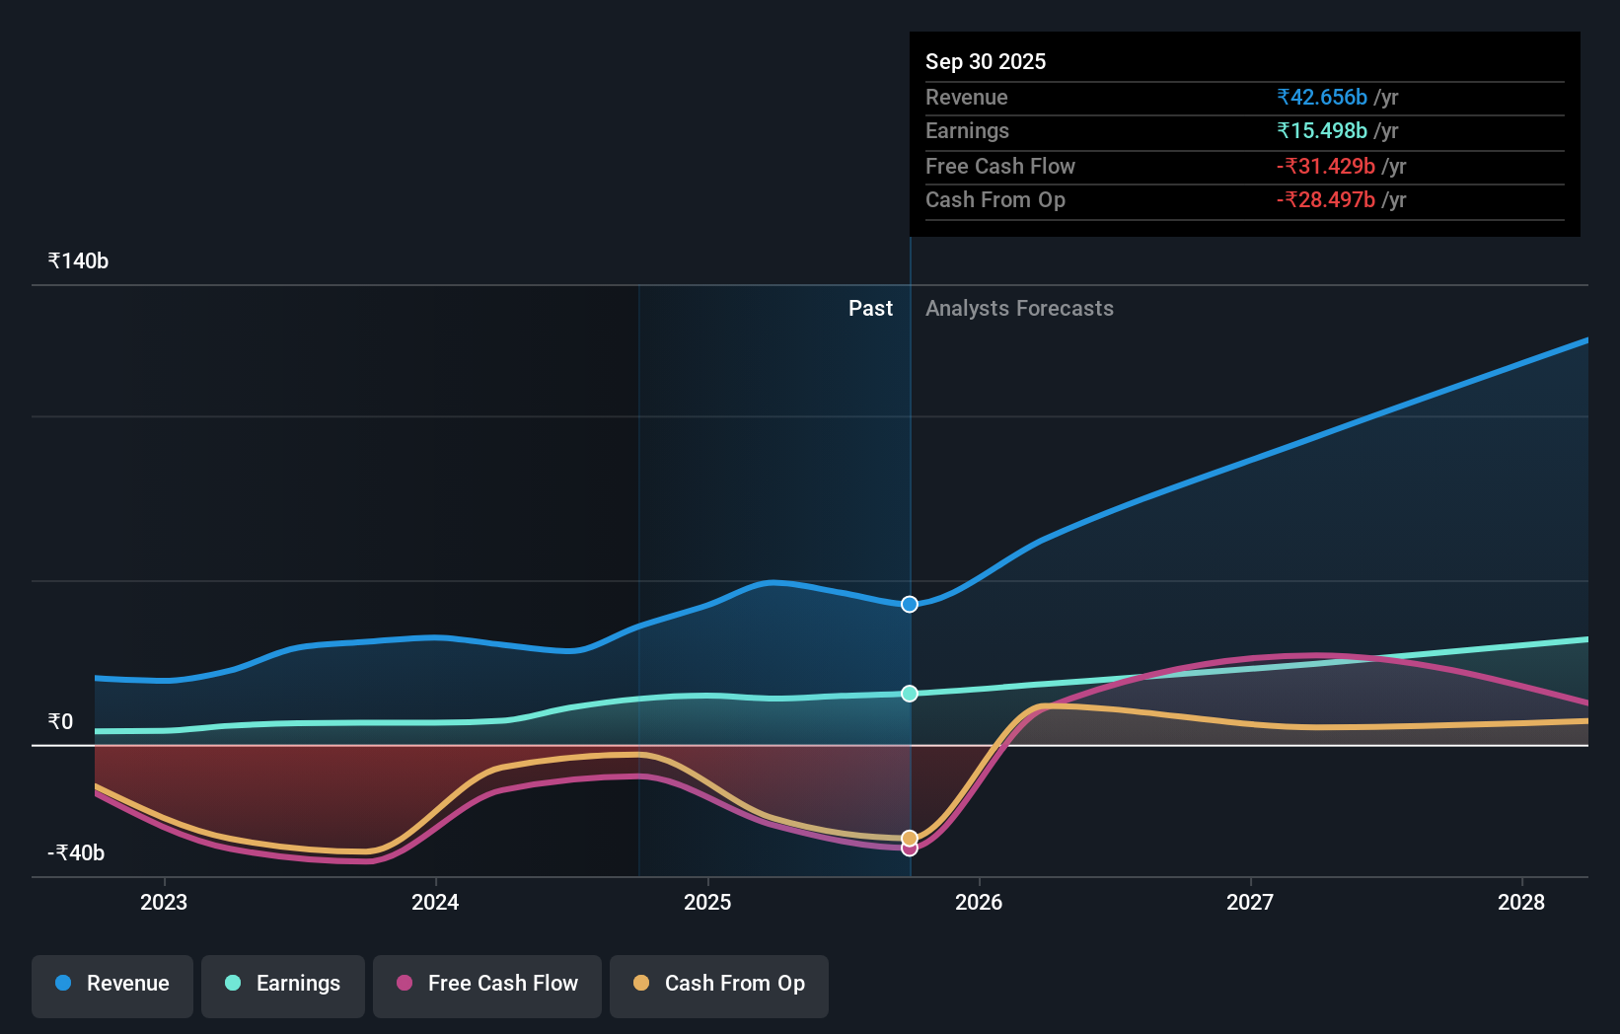Select the 2027 label on the timeline axis
Screen dimensions: 1620x1034
coord(1249,902)
